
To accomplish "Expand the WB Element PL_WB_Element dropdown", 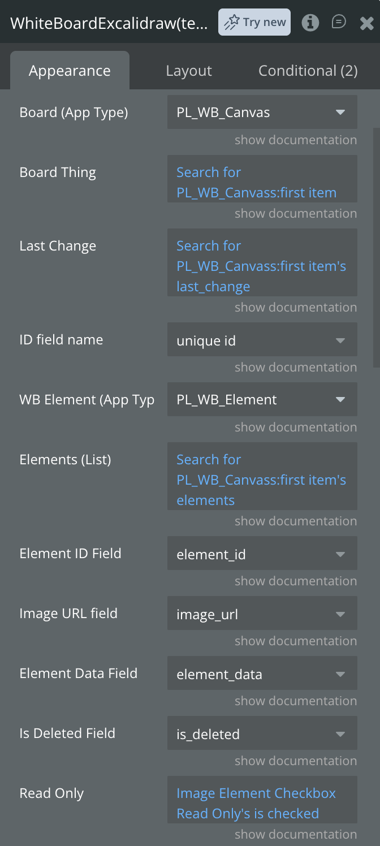I will pos(262,400).
